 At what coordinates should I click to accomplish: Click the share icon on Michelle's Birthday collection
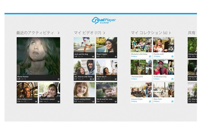pos(150,56)
